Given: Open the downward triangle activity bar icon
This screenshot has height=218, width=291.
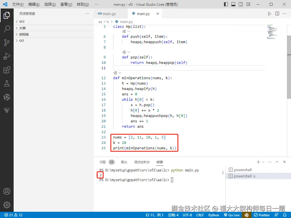Looking at the screenshot, I should (7, 110).
